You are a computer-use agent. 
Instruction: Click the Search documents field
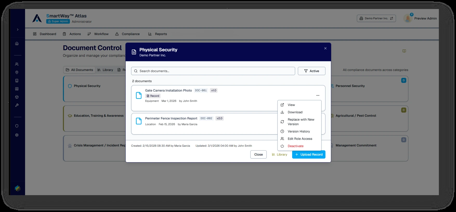click(x=213, y=71)
